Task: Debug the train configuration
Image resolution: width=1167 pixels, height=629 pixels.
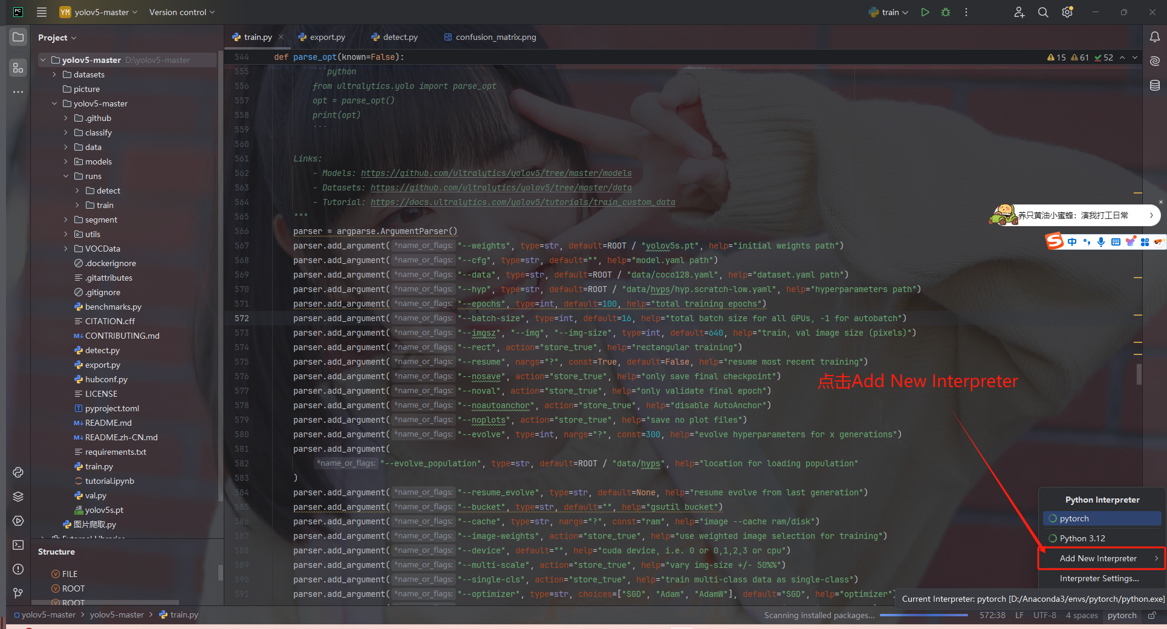Action: pos(946,12)
